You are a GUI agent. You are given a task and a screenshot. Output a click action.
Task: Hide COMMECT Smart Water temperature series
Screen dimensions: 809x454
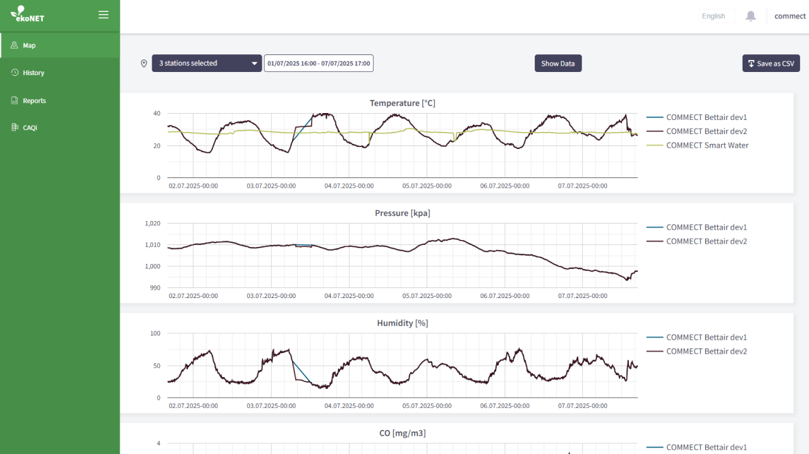(x=698, y=145)
